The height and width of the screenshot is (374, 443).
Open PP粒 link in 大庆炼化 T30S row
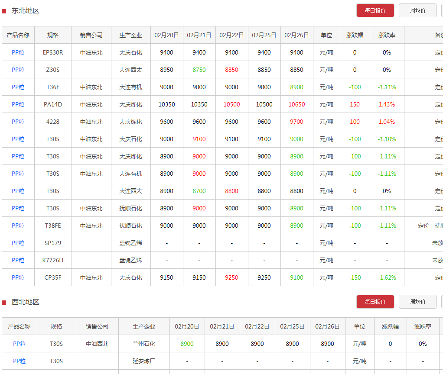(18, 156)
